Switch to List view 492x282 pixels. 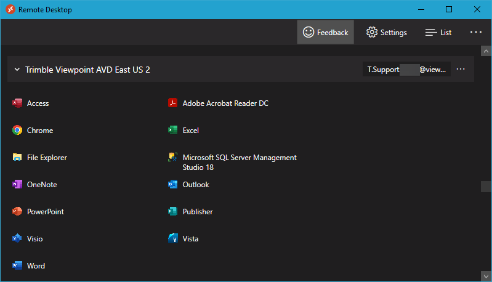pos(438,32)
